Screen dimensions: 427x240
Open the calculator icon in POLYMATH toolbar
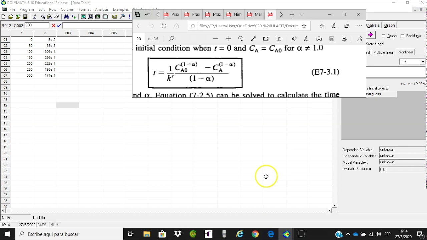115,17
